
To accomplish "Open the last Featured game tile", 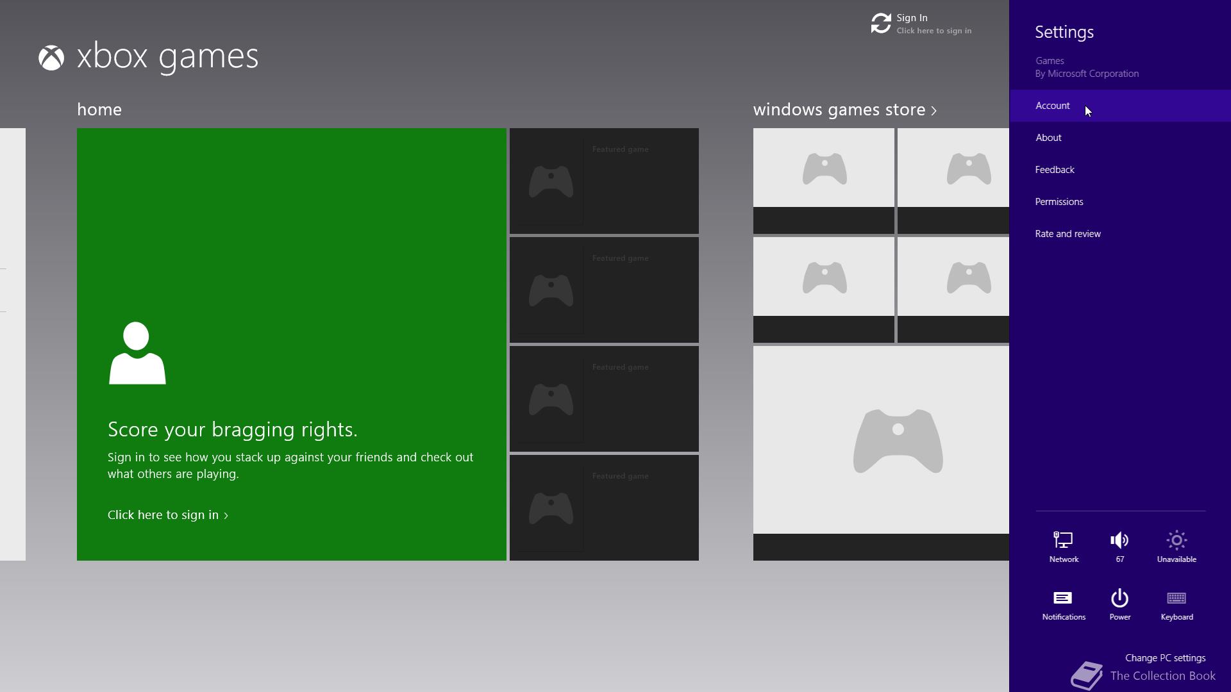I will (604, 507).
